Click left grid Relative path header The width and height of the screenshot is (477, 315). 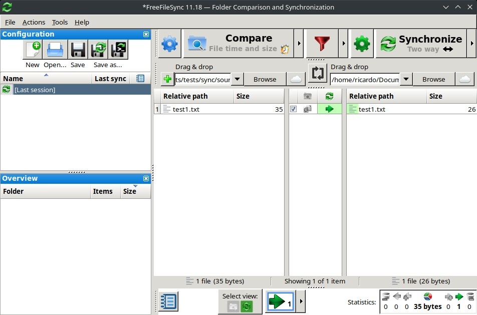click(197, 96)
